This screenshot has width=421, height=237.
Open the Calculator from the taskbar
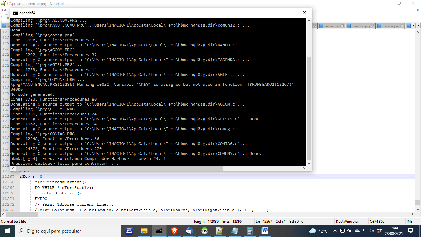[x=250, y=231]
